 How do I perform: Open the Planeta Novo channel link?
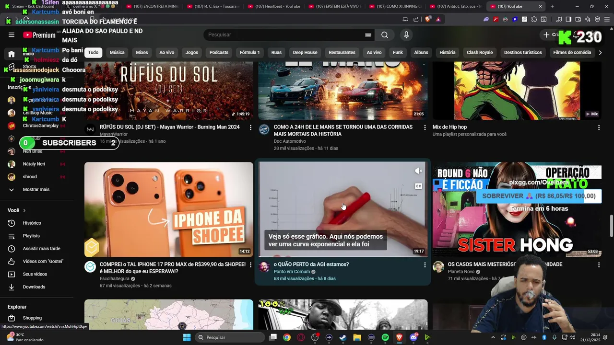tap(461, 272)
